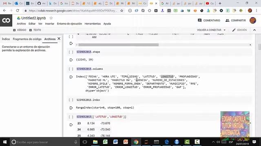The height and width of the screenshot is (146, 261).
Task: Open the Entorno de ejecución menu
Action: point(69,24)
